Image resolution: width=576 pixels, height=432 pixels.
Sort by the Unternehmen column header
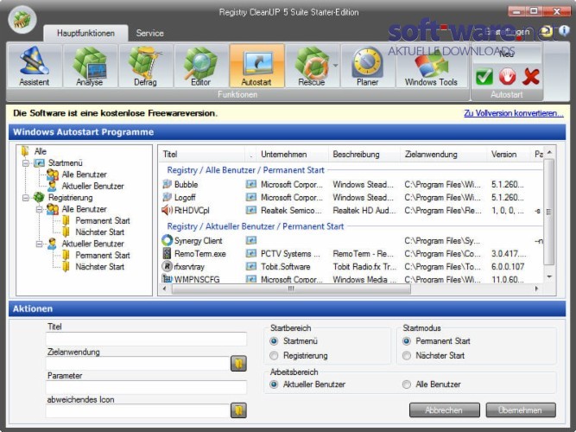click(293, 155)
